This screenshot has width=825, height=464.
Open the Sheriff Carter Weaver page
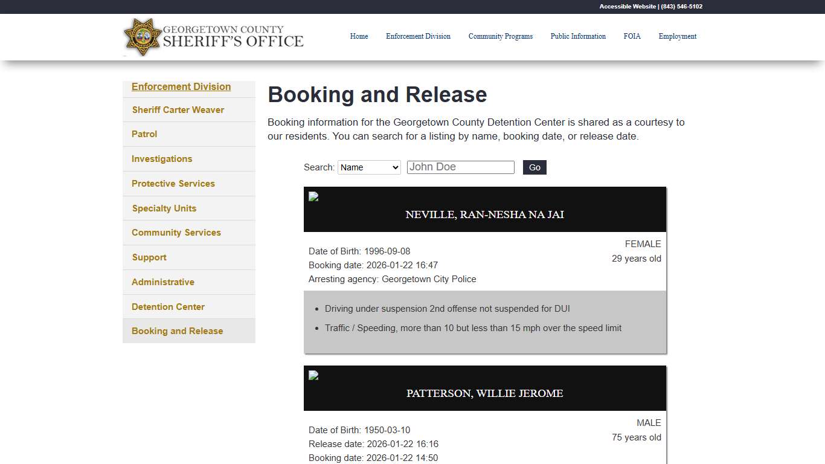pos(178,109)
